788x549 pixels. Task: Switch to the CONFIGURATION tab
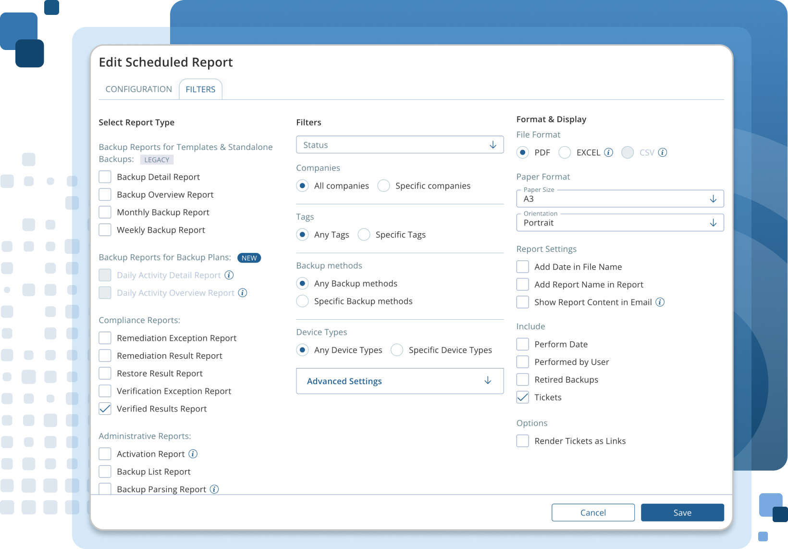pos(138,89)
